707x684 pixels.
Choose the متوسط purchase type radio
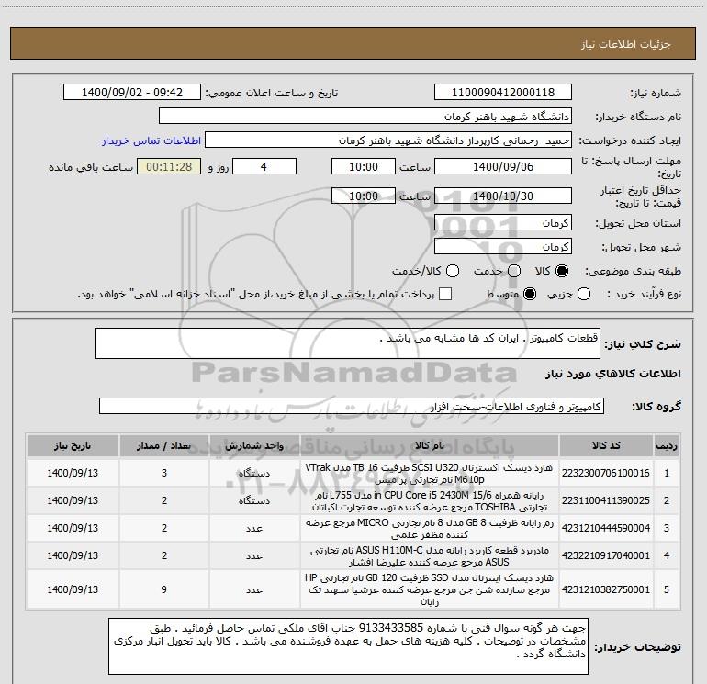coord(530,294)
